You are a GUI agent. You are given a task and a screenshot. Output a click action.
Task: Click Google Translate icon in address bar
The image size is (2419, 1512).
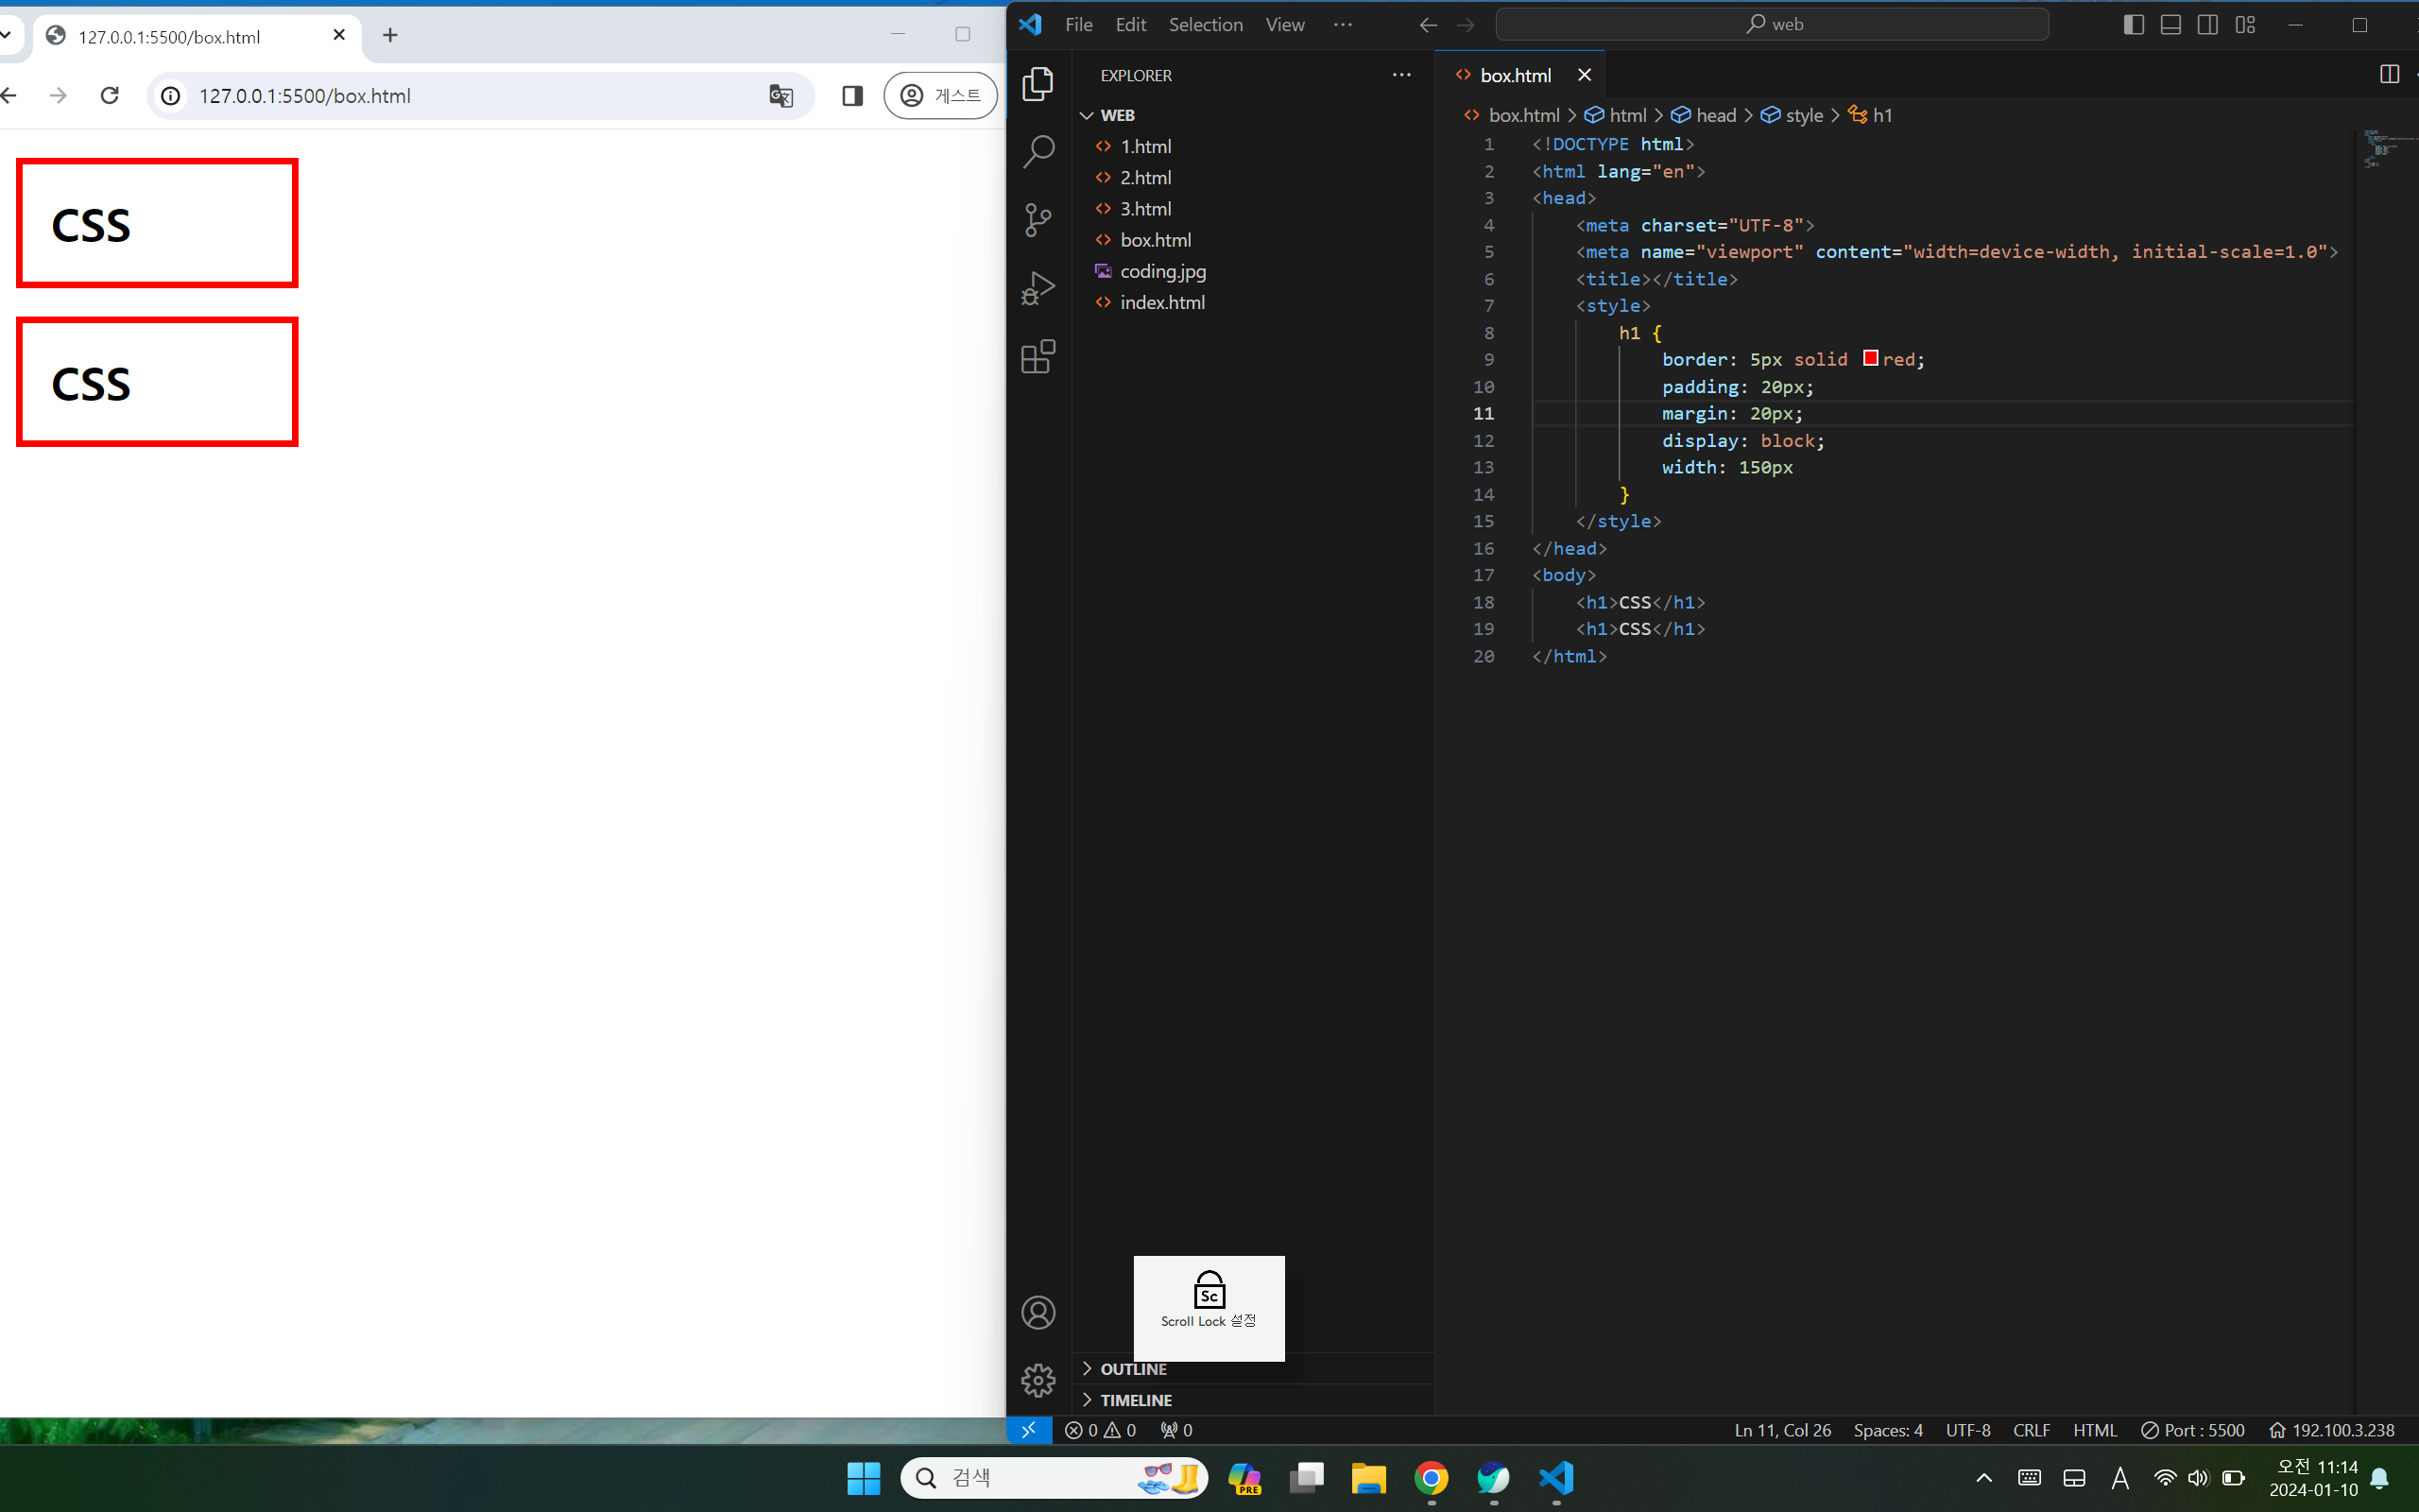pos(781,96)
